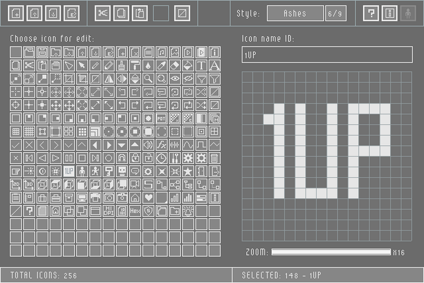Image resolution: width=424 pixels, height=283 pixels.
Task: Click the new file button in top toolbar
Action: click(16, 13)
